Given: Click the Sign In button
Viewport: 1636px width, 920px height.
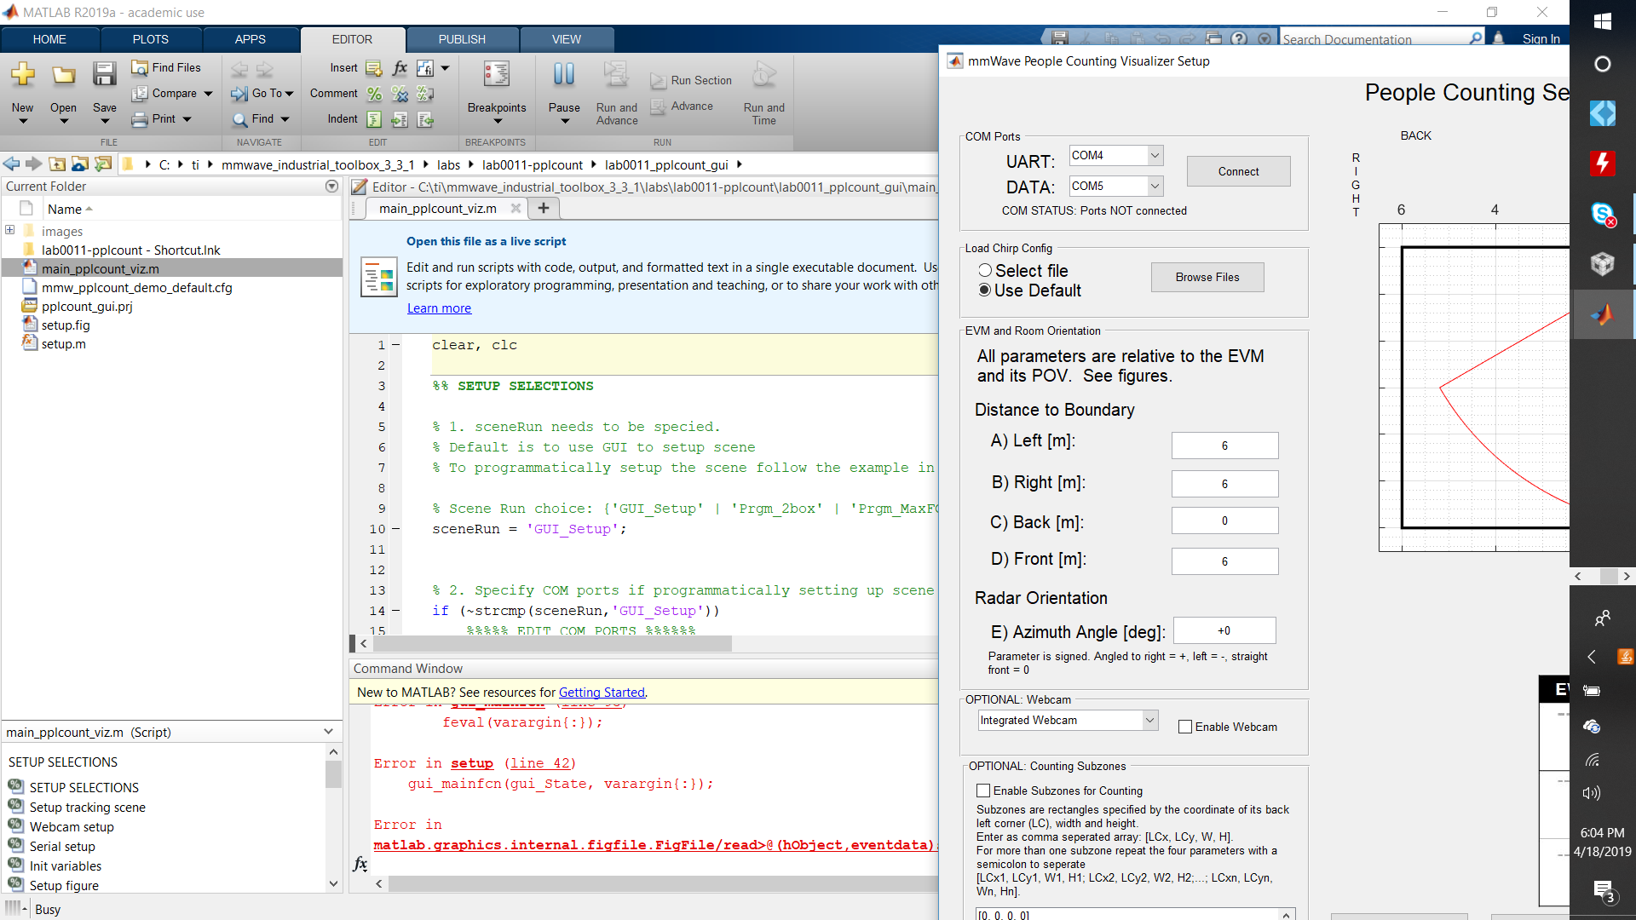Looking at the screenshot, I should tap(1541, 39).
